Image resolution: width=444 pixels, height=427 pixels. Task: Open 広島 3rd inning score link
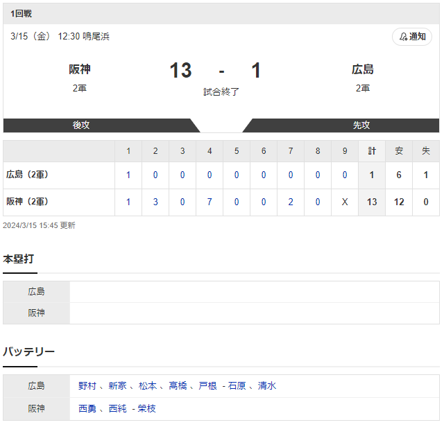[183, 176]
